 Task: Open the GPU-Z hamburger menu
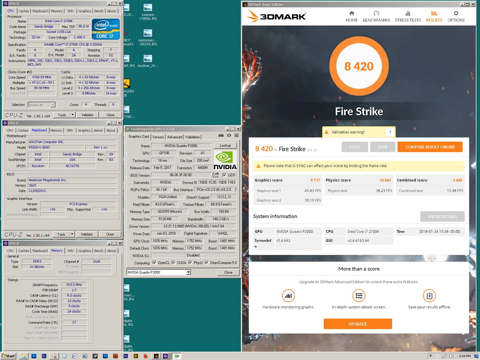pyautogui.click(x=237, y=136)
